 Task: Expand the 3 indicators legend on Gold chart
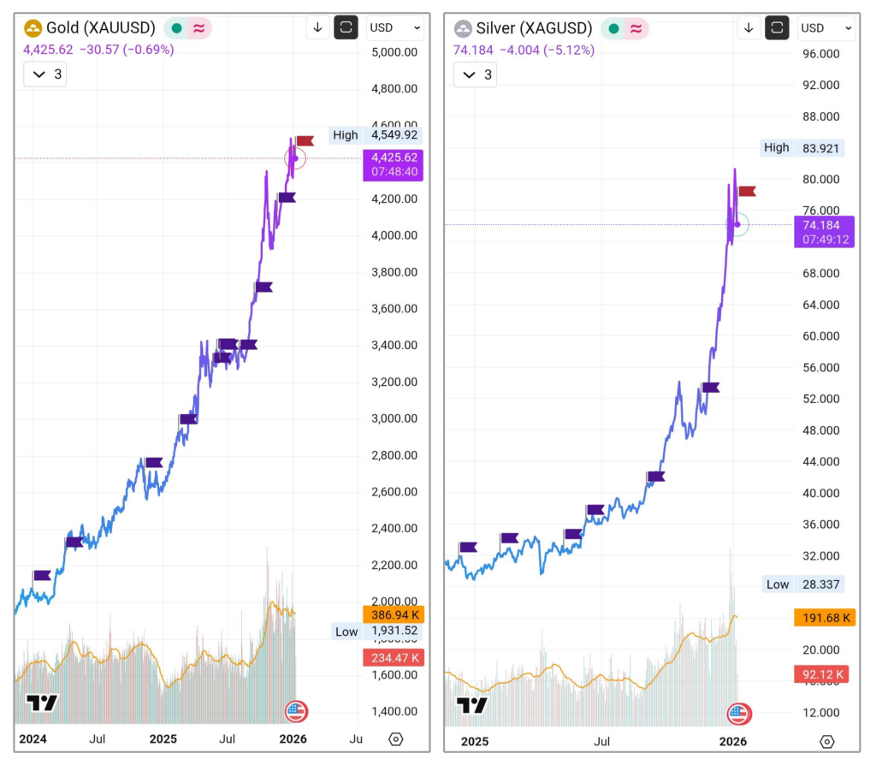(45, 74)
